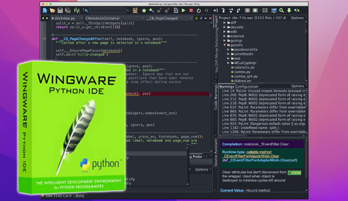The height and width of the screenshot is (201, 348).
Task: Open the CNotebookContainer class dropdown
Action: (x=114, y=18)
